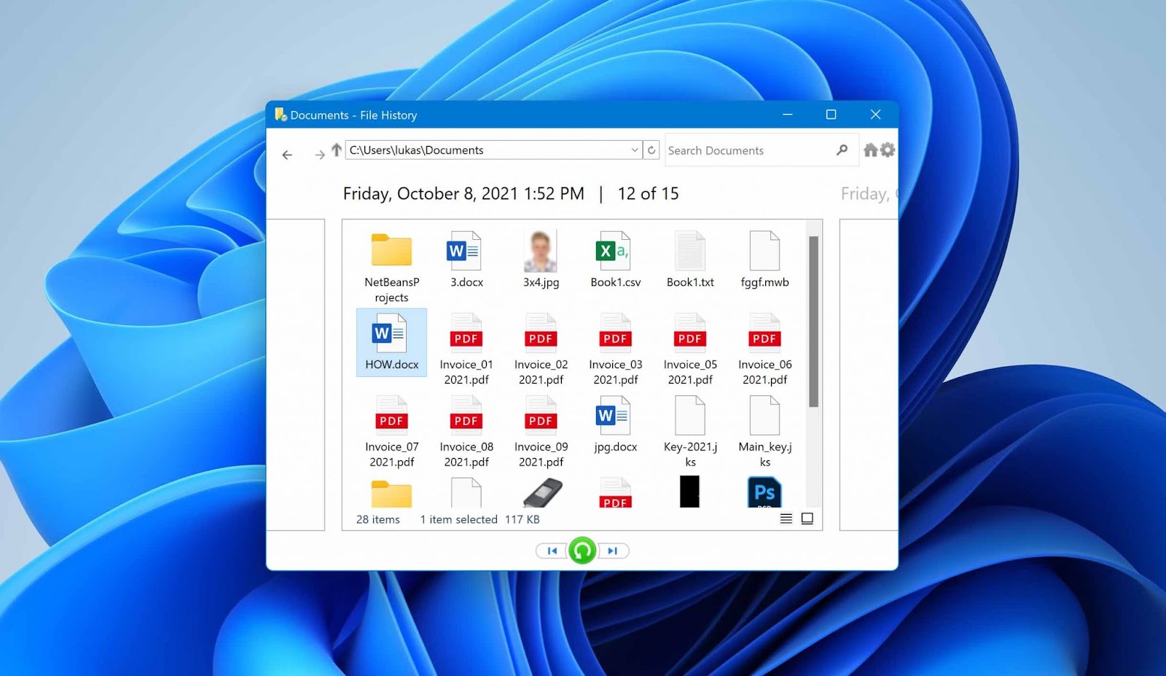The height and width of the screenshot is (676, 1166).
Task: Switch to large icons view
Action: point(807,518)
